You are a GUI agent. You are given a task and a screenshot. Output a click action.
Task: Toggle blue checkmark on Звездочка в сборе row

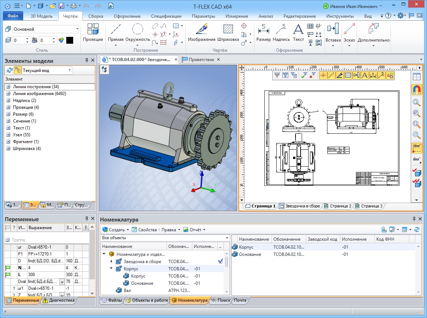pos(220,262)
